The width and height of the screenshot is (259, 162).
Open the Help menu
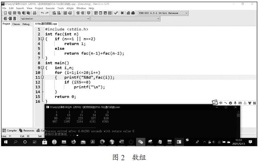point(91,8)
